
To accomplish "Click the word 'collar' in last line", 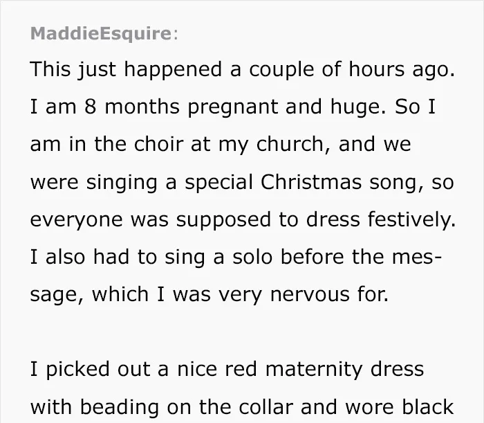I will 266,407.
